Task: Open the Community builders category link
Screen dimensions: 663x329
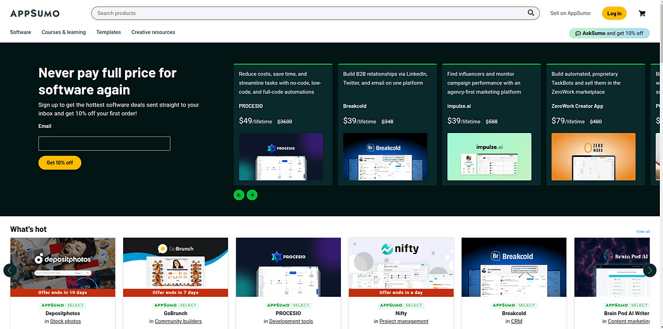Action: [178, 321]
